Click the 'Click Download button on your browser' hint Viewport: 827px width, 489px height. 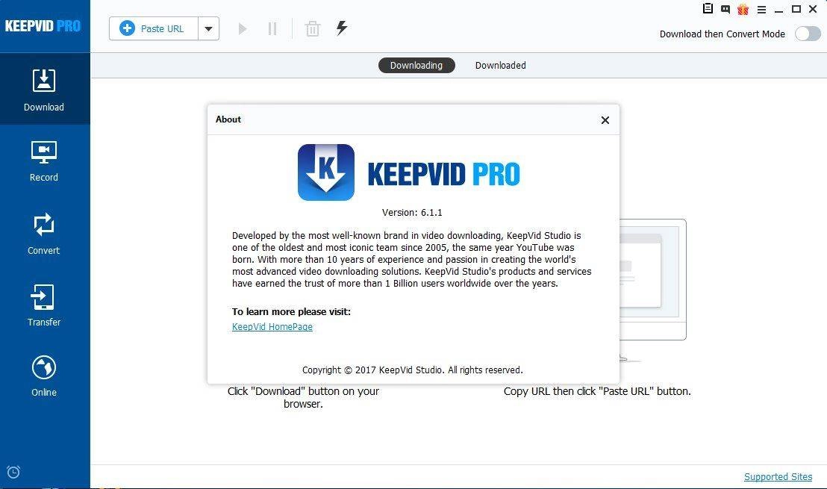[x=303, y=398]
